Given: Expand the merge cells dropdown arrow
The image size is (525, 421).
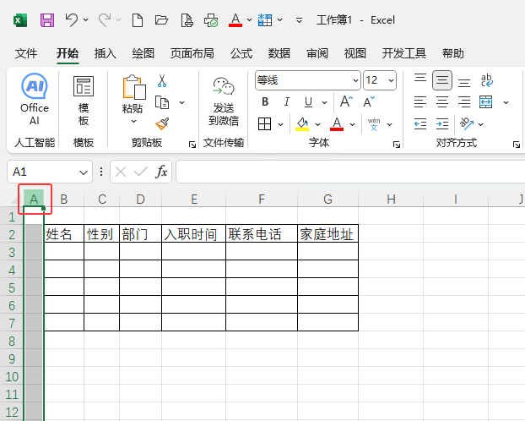Looking at the screenshot, I should (506, 102).
